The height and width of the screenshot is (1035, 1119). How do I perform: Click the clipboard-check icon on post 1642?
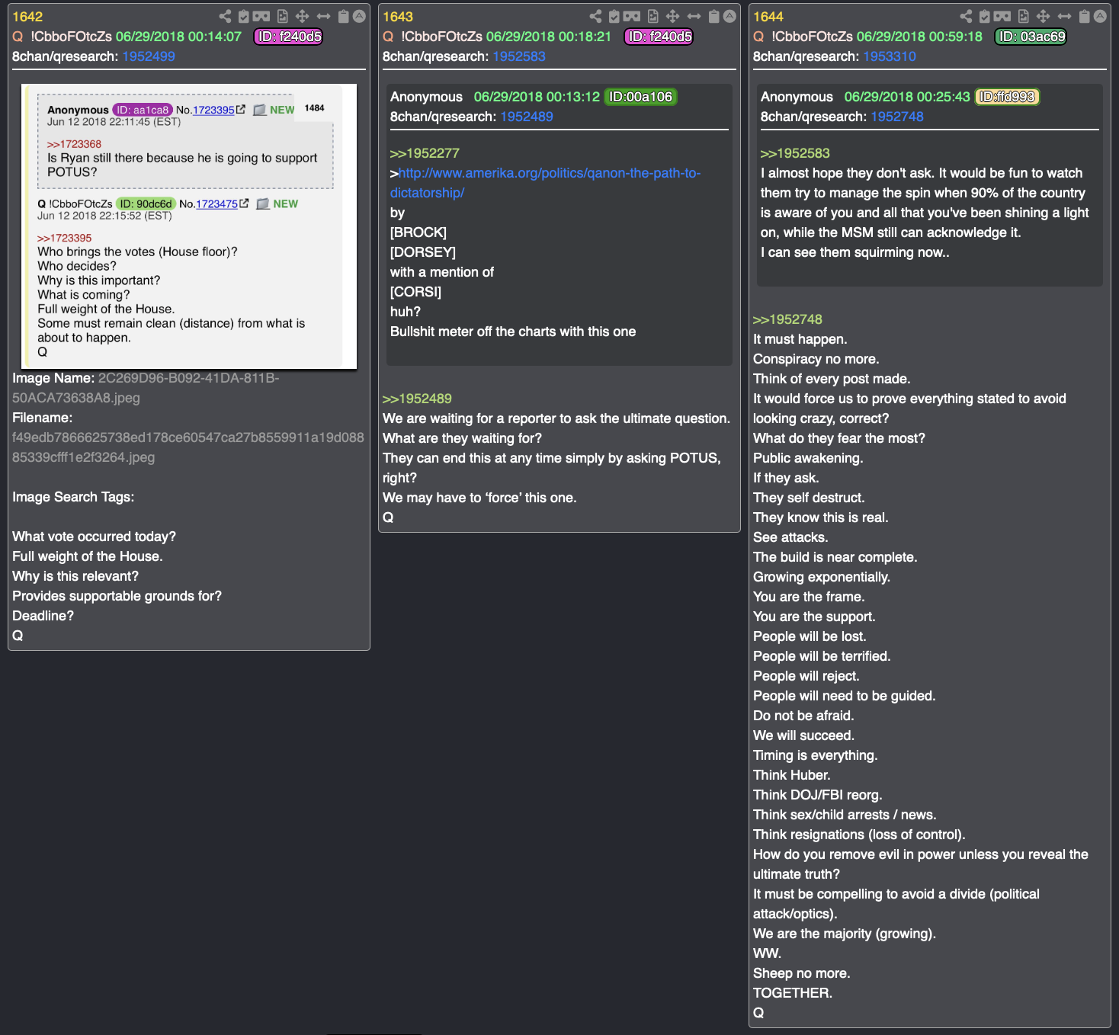pyautogui.click(x=244, y=16)
